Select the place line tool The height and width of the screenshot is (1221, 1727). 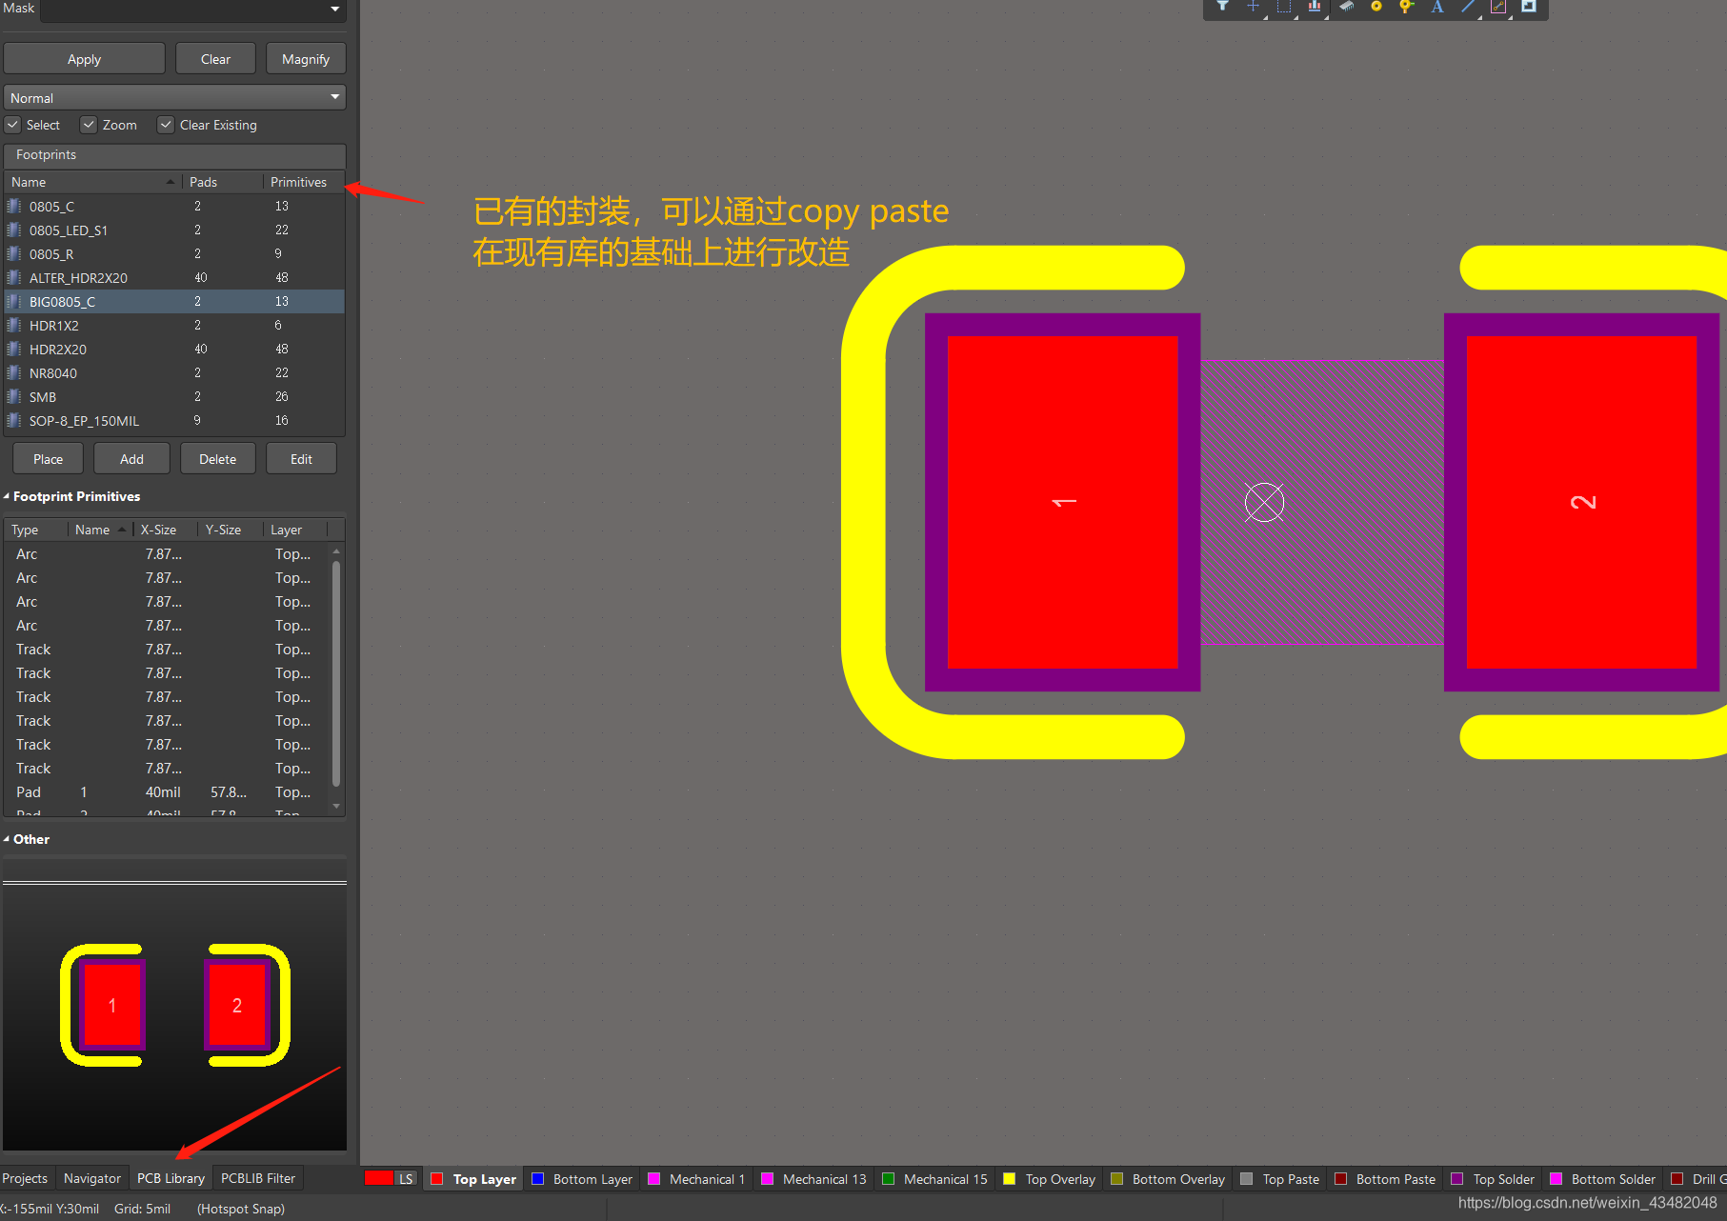point(1468,7)
